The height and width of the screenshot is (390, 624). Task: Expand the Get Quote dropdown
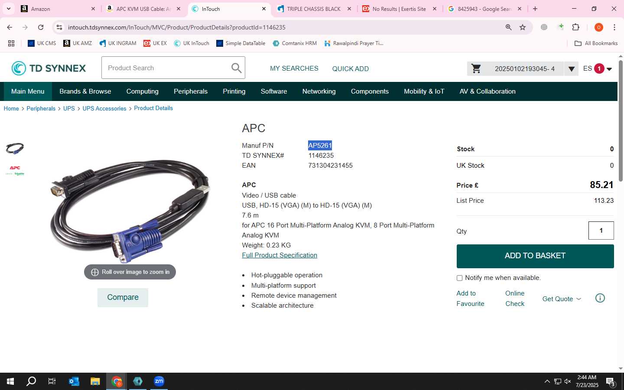pos(562,299)
